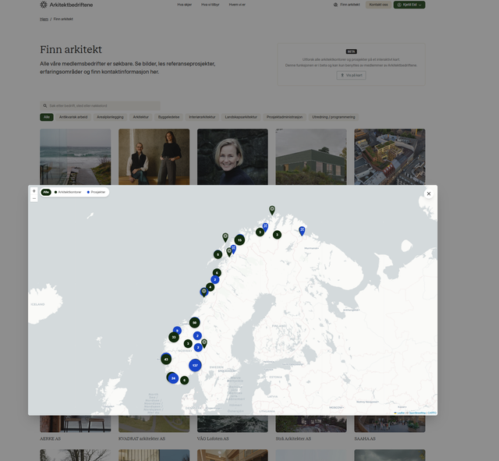Open the smiling blonde woman card
The width and height of the screenshot is (499, 461).
coord(232,157)
